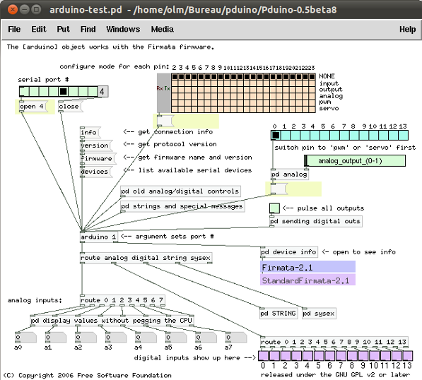The width and height of the screenshot is (422, 380).
Task: Select the filled serial port radio cell
Action: tap(63, 91)
